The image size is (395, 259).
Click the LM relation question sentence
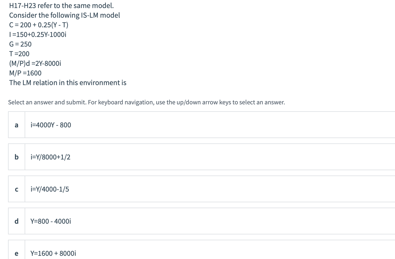[68, 83]
